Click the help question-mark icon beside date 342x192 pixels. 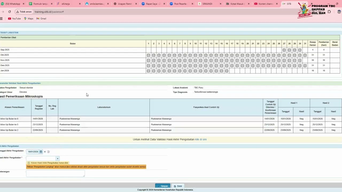pyautogui.click(x=48, y=152)
